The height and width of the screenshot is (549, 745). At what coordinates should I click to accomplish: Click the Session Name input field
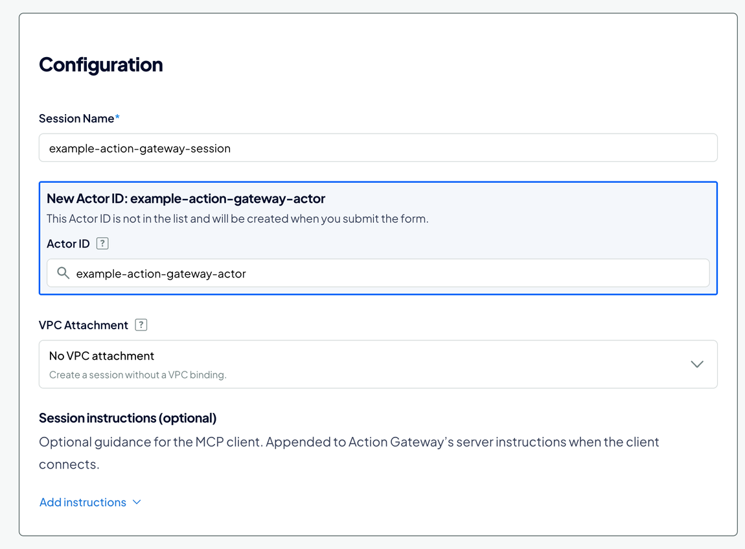378,148
